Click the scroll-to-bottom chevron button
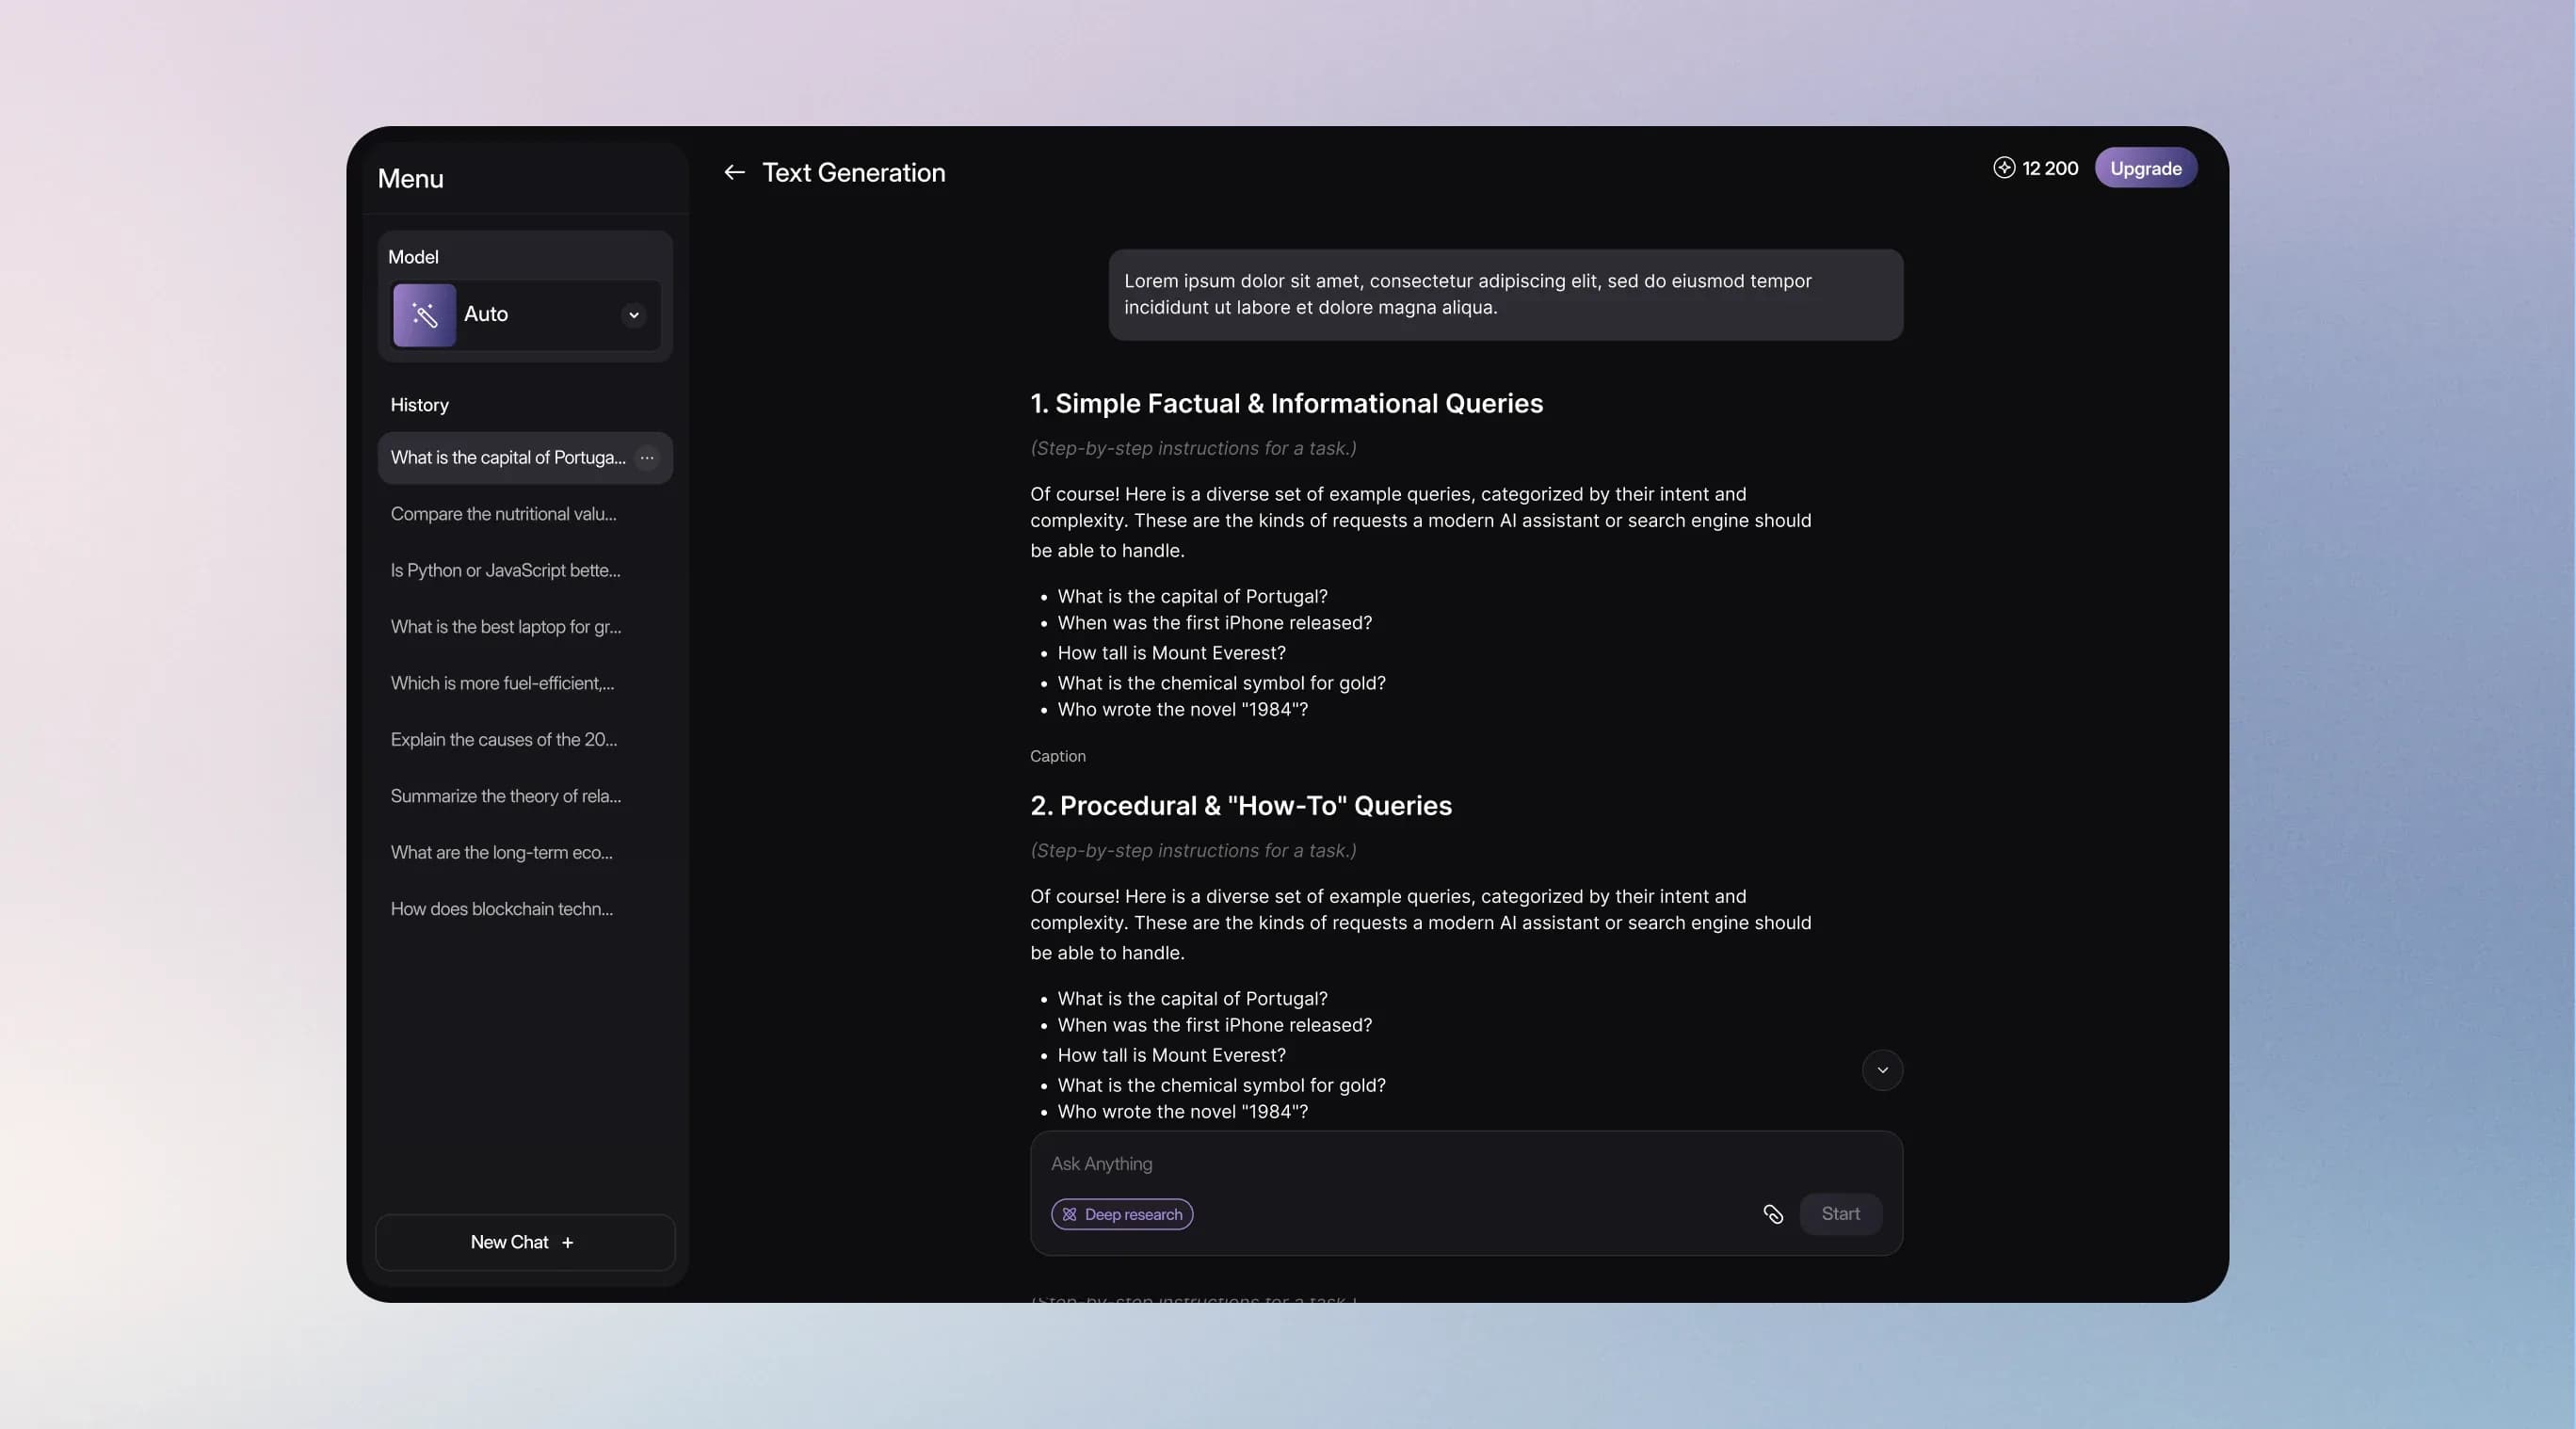The image size is (2576, 1429). click(x=1882, y=1070)
